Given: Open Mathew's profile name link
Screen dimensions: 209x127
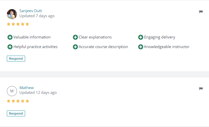Looking at the screenshot, I should click(x=27, y=88).
